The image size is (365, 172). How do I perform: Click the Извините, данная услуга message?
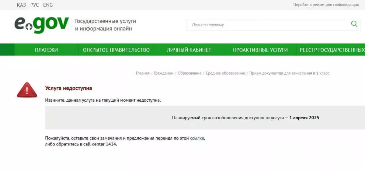[103, 100]
